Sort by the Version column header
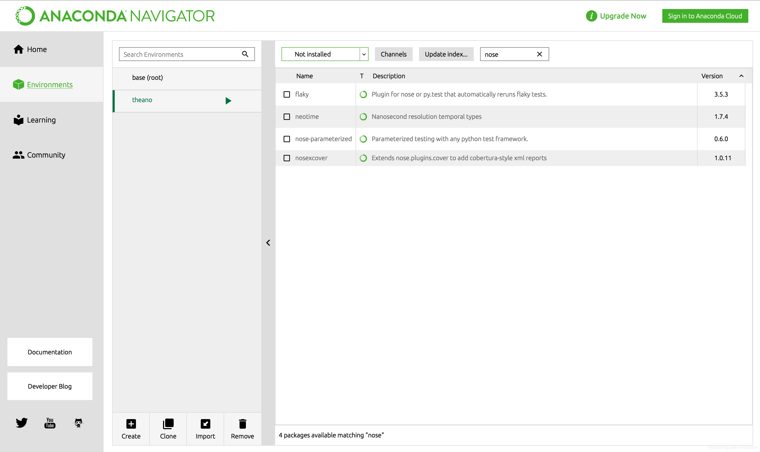 [712, 76]
